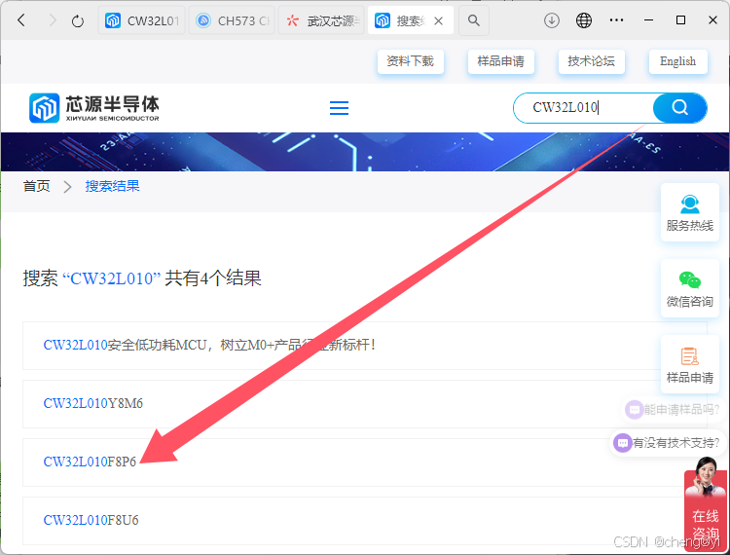
Task: Click the blue search magnifier button
Action: click(679, 107)
